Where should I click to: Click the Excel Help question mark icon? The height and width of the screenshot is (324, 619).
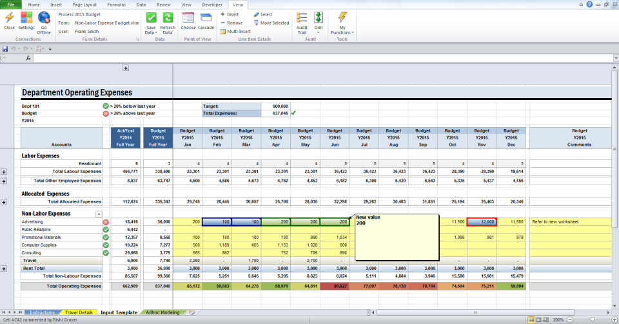(x=589, y=5)
